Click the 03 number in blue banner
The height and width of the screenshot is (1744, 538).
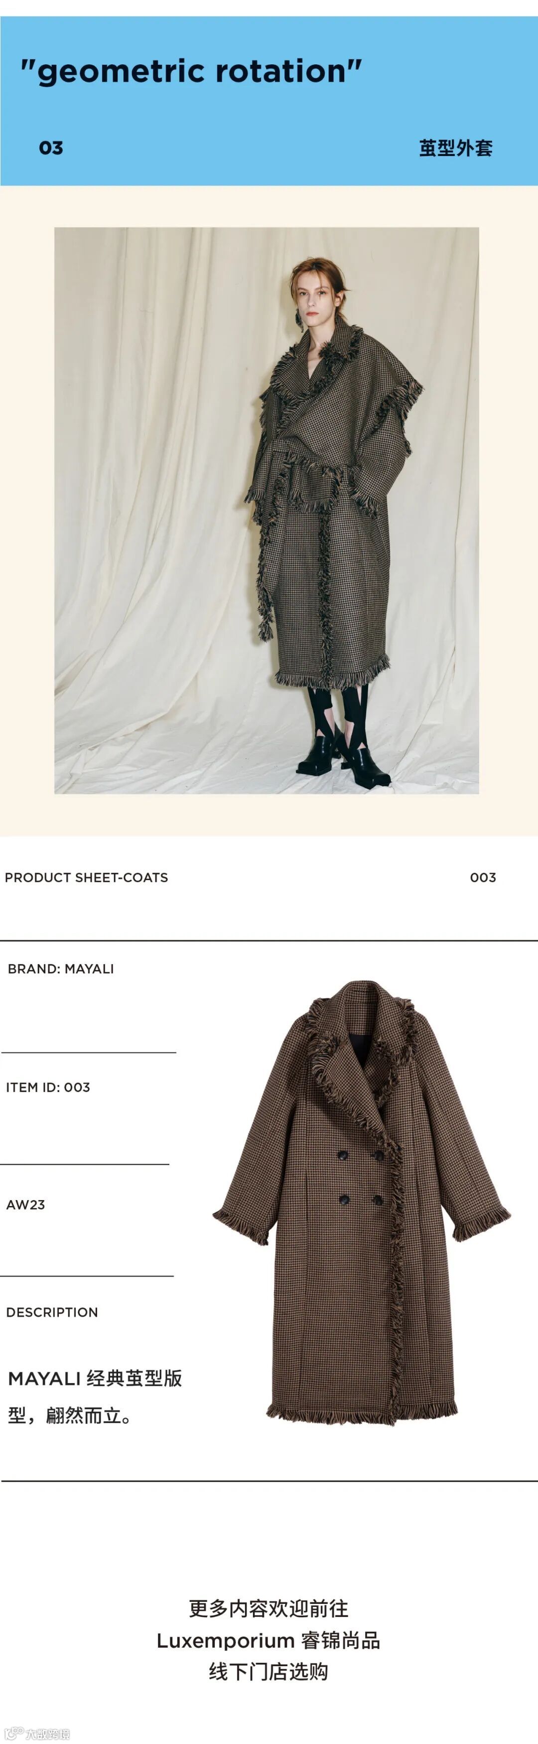tap(51, 148)
